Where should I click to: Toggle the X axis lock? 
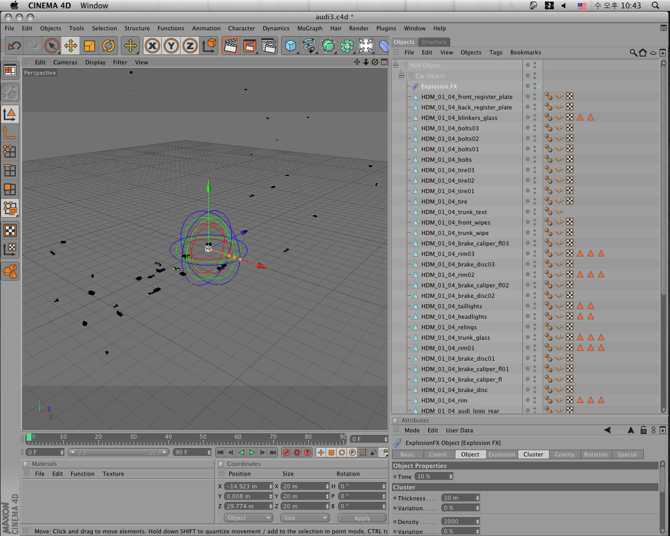tap(152, 46)
